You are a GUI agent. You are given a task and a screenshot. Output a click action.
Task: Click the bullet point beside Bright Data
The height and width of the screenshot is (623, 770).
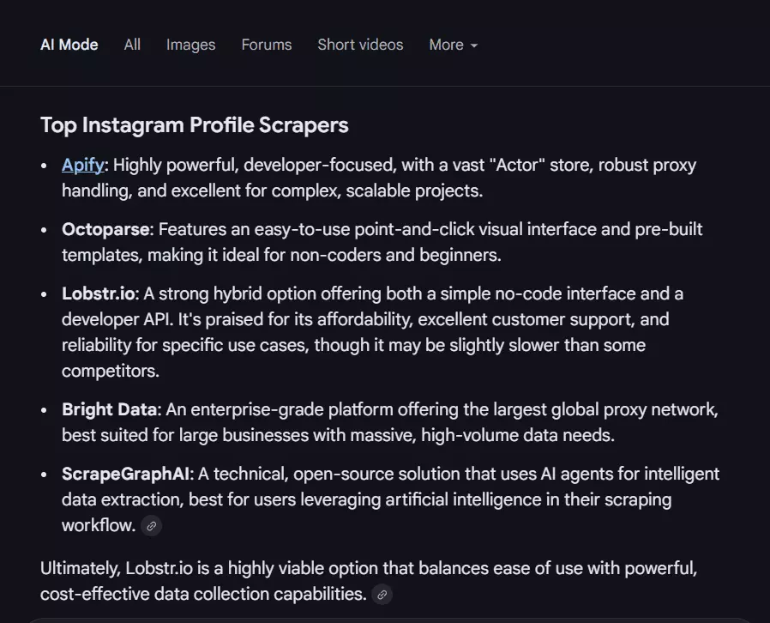coord(44,409)
